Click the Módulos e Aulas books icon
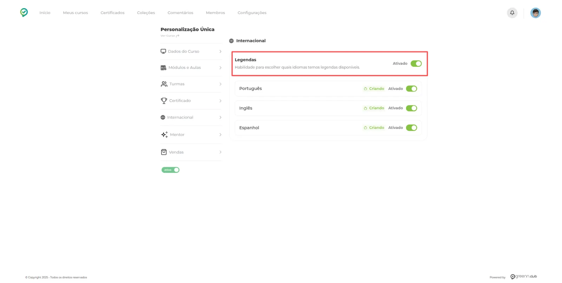The height and width of the screenshot is (283, 562). [x=163, y=67]
